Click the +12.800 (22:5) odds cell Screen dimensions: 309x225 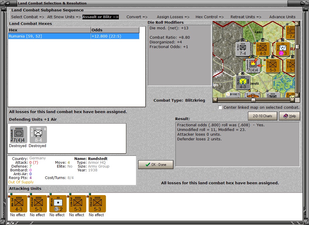click(115, 36)
